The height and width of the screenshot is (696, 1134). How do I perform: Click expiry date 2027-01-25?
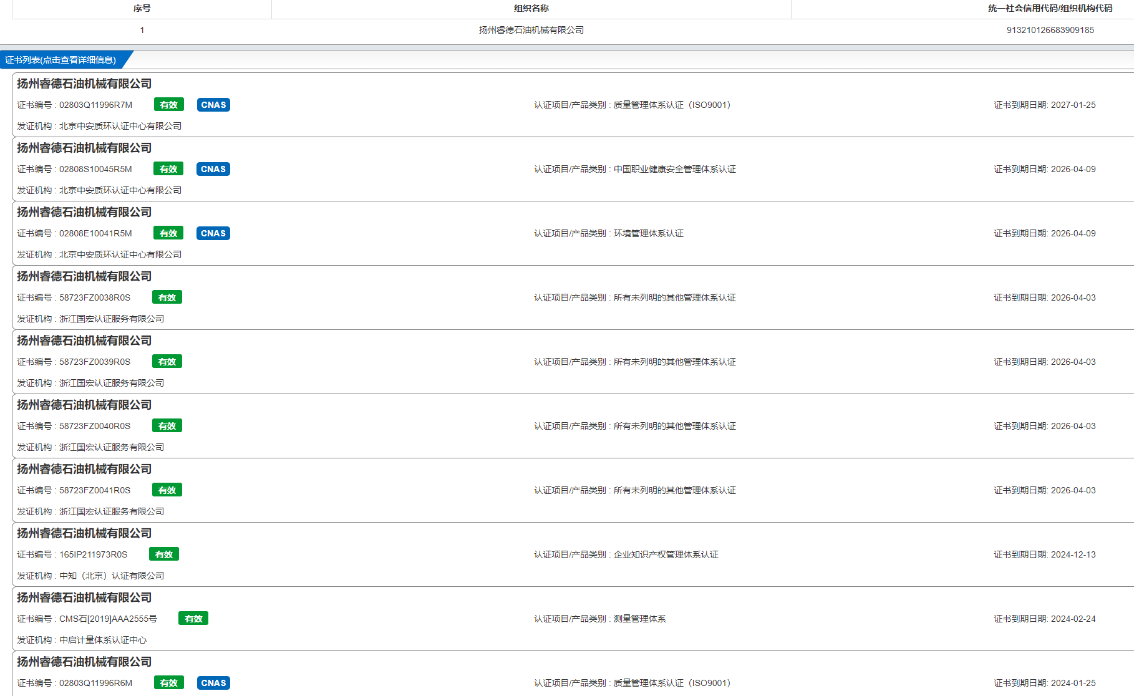1073,105
